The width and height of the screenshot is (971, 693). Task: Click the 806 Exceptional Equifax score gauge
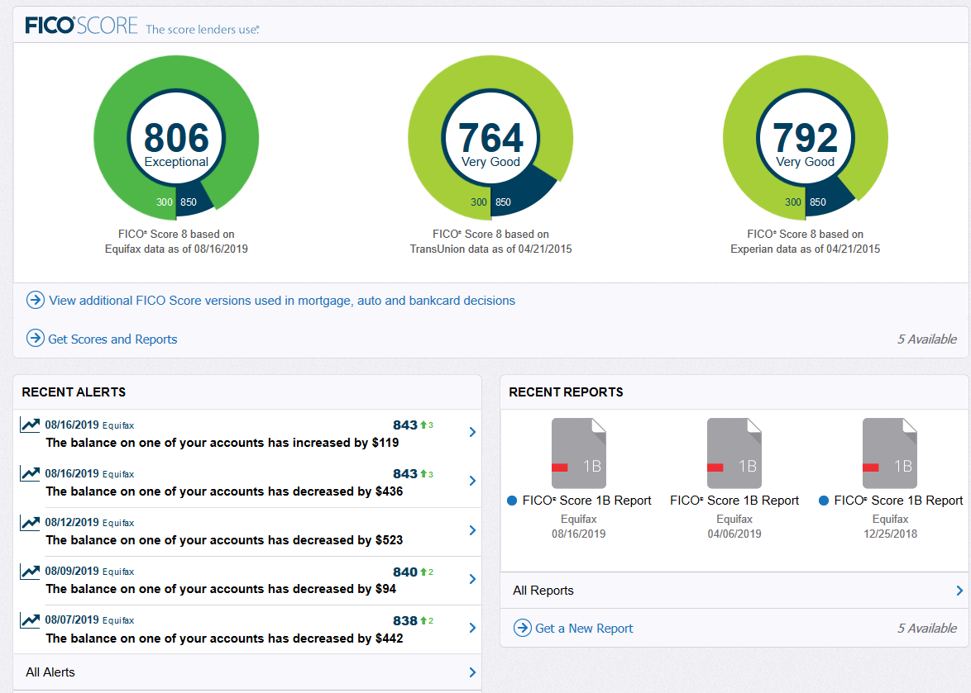click(x=176, y=138)
